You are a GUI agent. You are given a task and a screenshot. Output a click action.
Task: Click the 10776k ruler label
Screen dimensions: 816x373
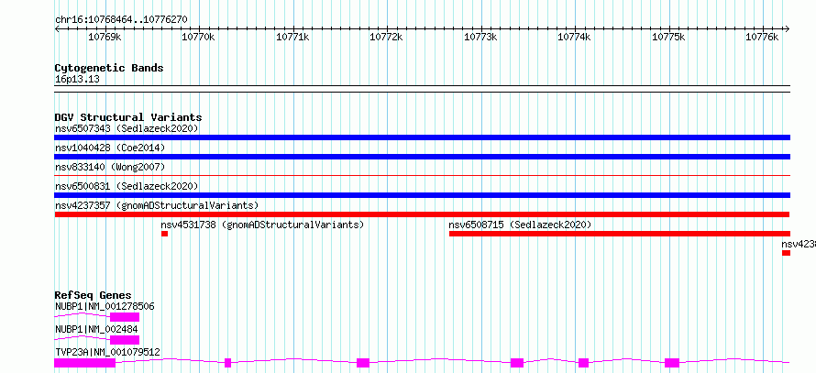[762, 37]
